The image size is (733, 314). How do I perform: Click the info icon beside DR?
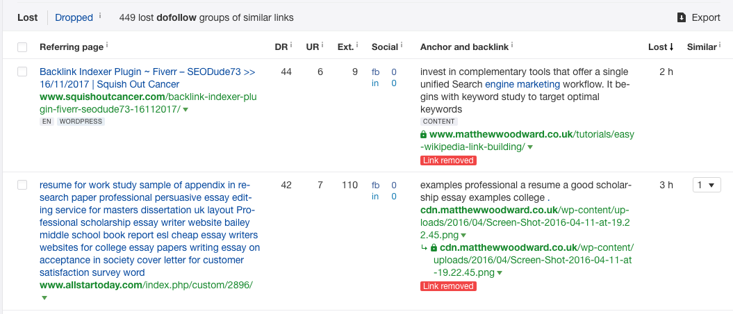pos(290,46)
